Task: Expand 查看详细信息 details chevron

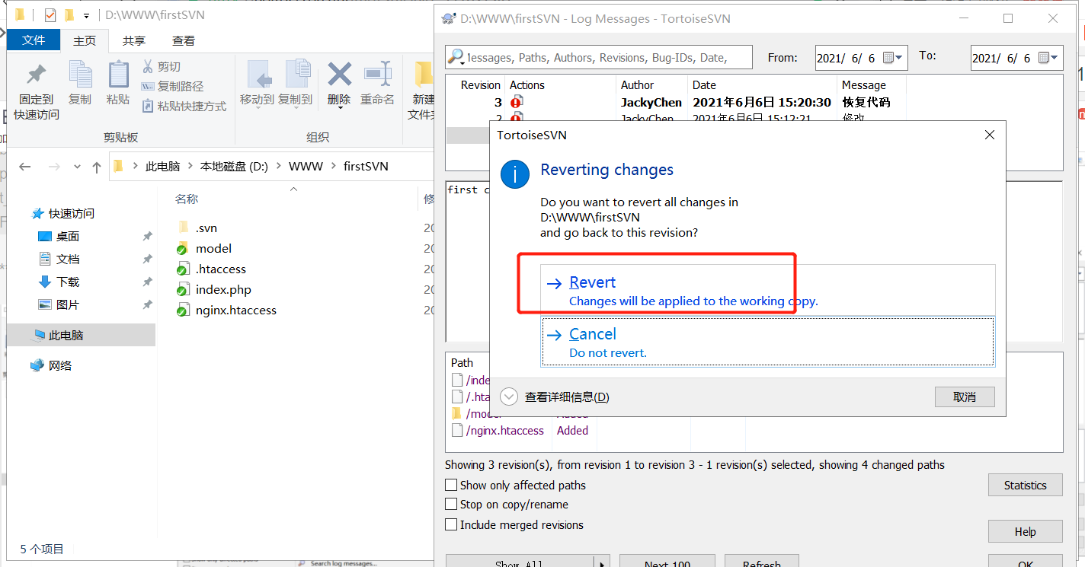Action: click(x=509, y=397)
